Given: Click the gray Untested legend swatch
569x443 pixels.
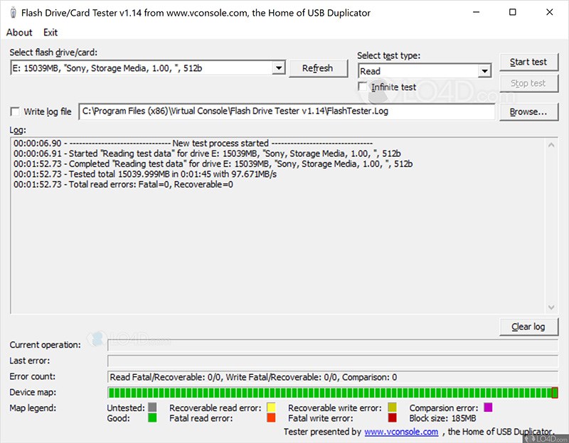Looking at the screenshot, I should pos(152,407).
